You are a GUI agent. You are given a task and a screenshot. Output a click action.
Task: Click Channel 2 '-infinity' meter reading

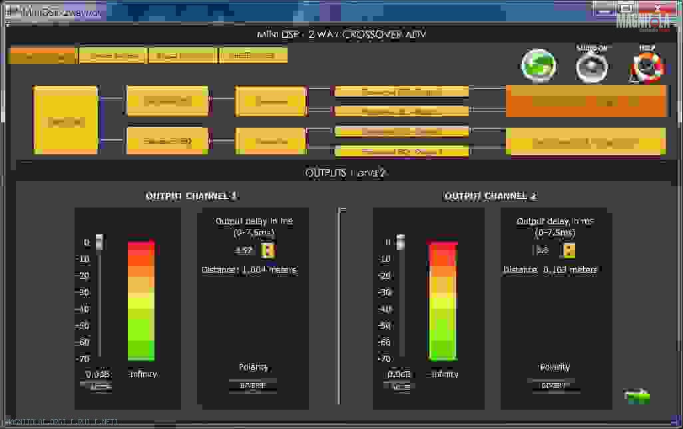443,374
